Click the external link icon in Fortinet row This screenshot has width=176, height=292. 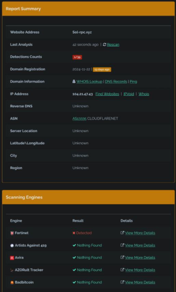(123, 233)
